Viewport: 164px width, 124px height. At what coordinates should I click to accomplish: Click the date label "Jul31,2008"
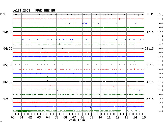tap(21, 11)
